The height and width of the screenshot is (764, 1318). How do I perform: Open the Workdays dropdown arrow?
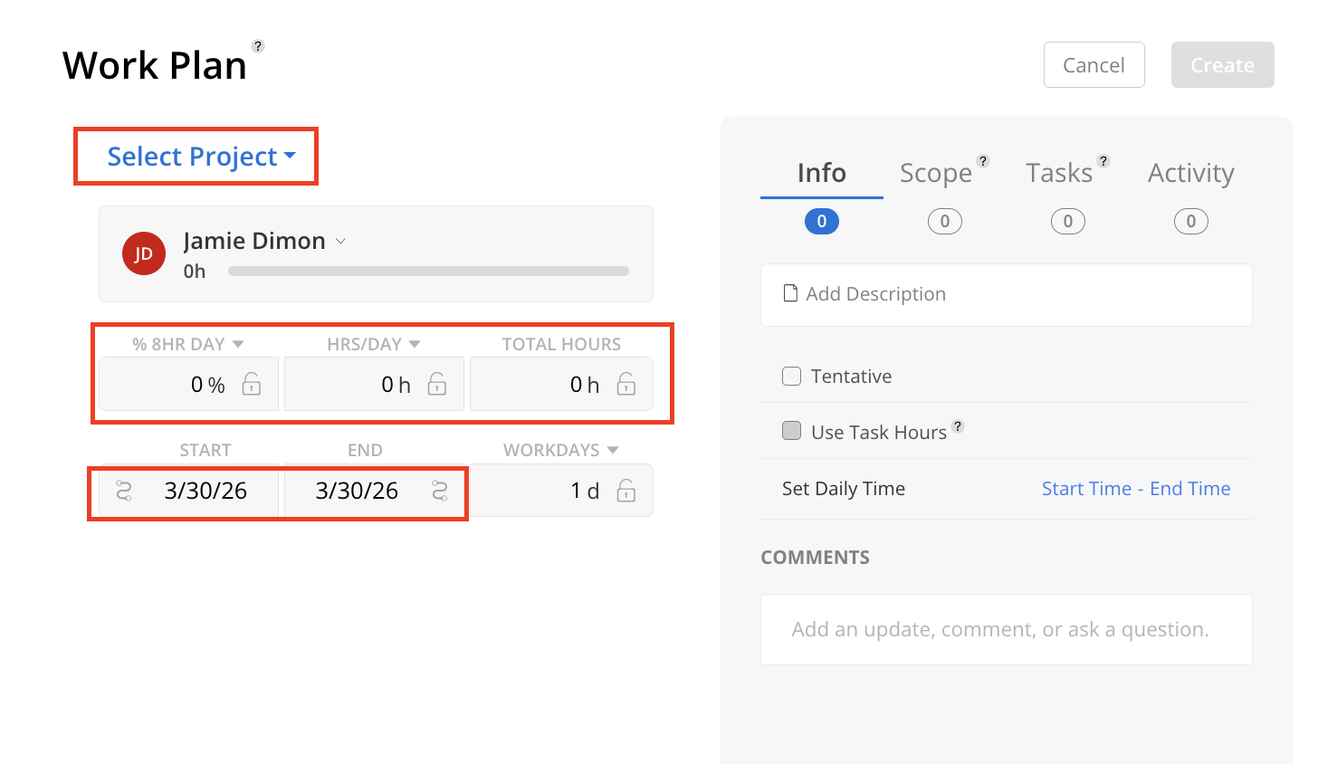point(613,450)
